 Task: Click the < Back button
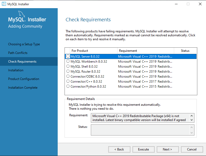tap(119, 149)
